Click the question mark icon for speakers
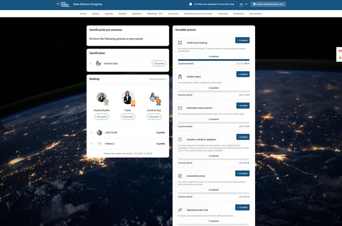Viewport: 342px width, 226px height. coord(180,139)
